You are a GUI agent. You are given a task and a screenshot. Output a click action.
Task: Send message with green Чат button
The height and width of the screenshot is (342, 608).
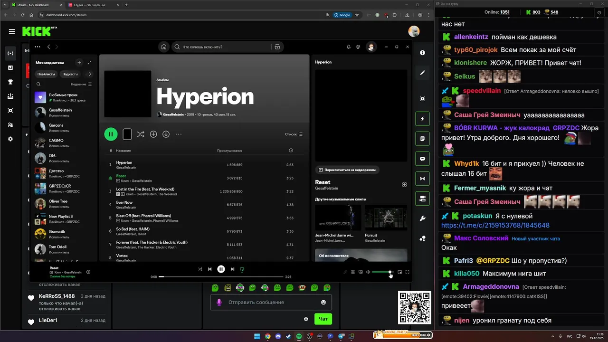coord(323,319)
